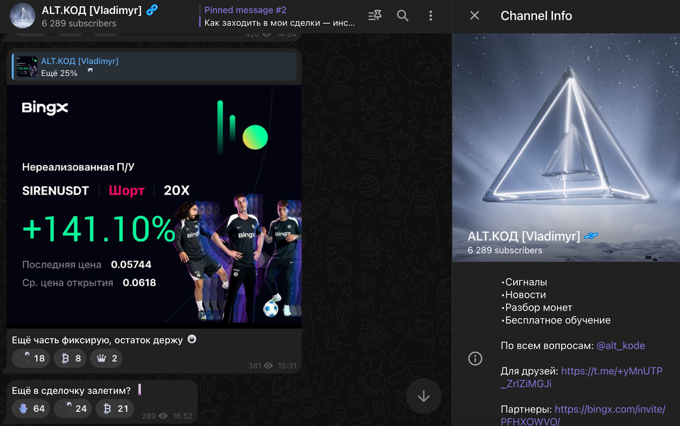This screenshot has height=426, width=680.
Task: Search messages in this channel
Action: pos(402,16)
